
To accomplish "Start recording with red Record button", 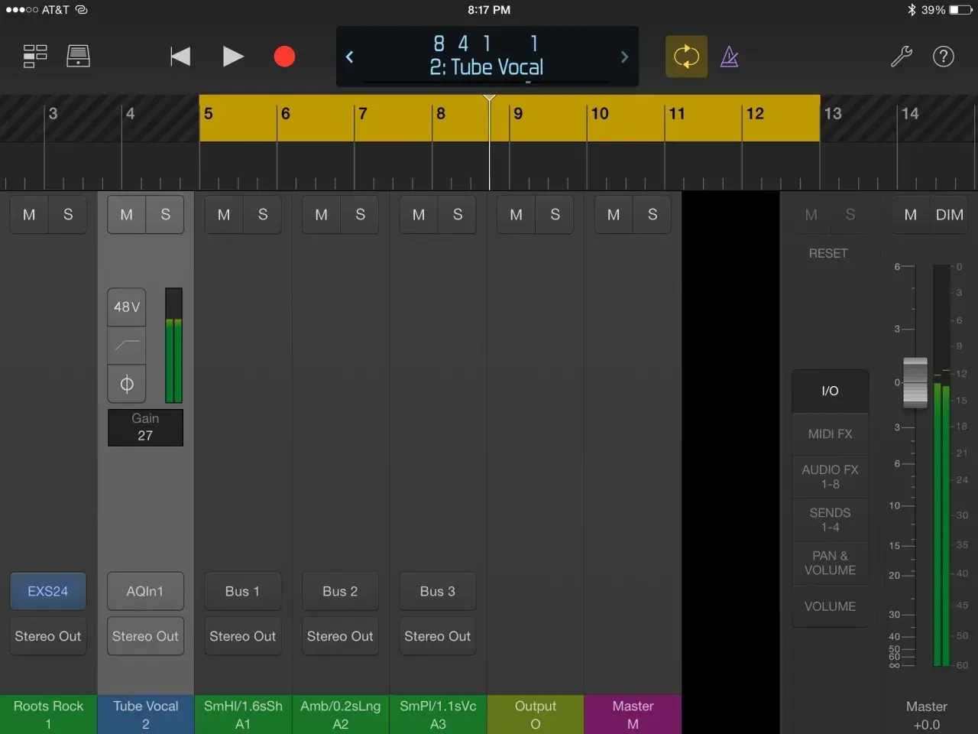I will [x=284, y=57].
